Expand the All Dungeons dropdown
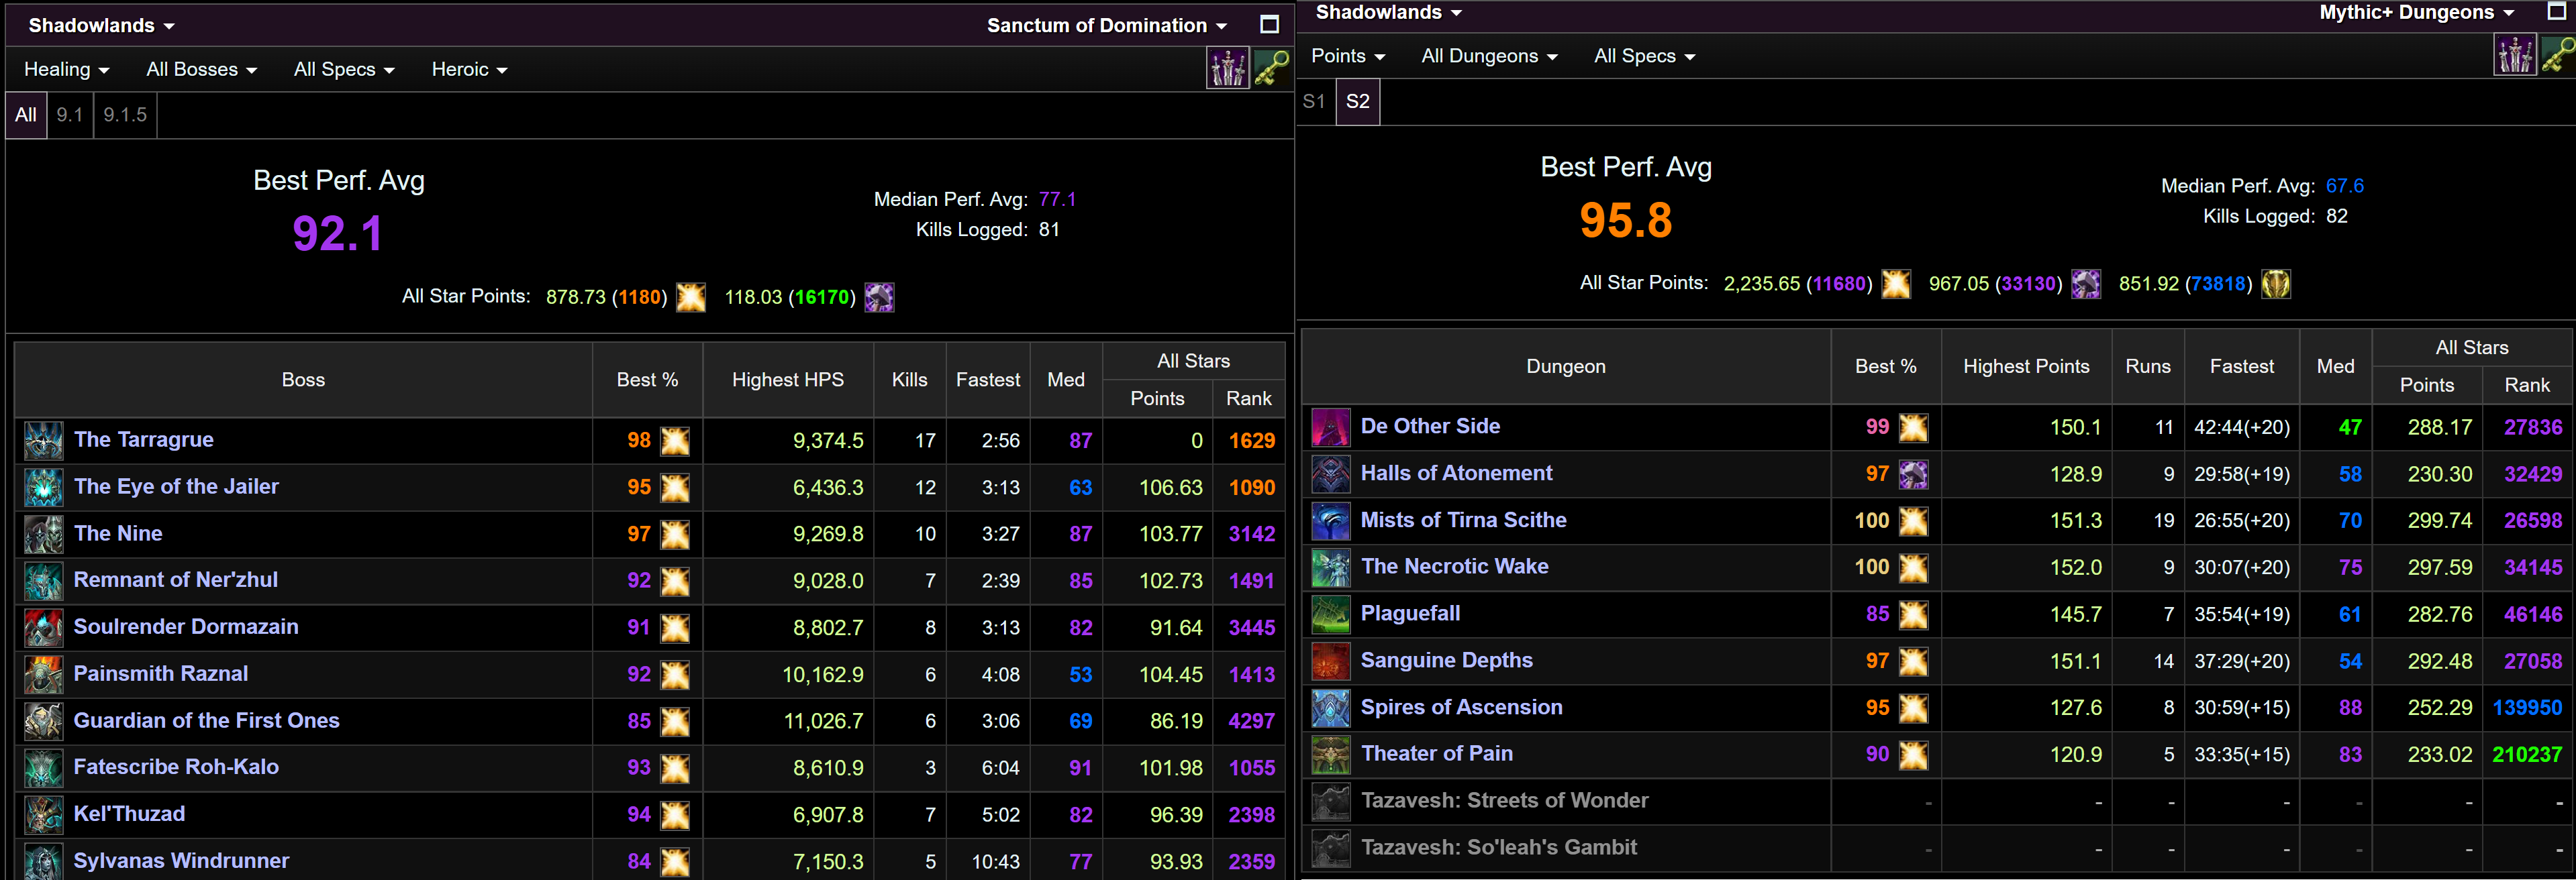The height and width of the screenshot is (880, 2576). click(1489, 56)
